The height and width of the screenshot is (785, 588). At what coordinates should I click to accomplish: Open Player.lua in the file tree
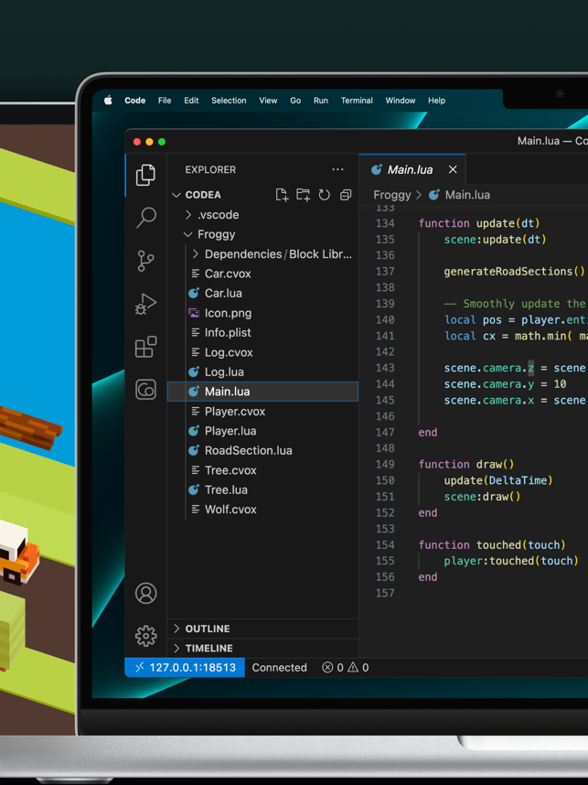pos(230,431)
